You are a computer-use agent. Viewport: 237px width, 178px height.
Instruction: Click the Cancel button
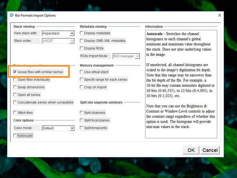(210, 150)
